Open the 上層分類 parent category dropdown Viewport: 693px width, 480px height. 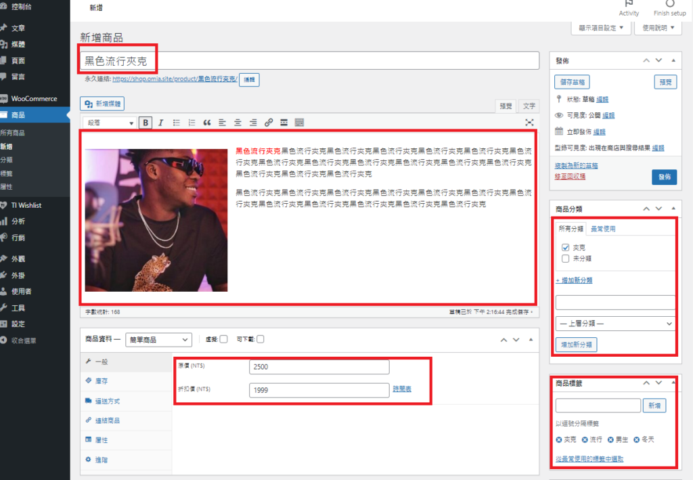click(615, 324)
